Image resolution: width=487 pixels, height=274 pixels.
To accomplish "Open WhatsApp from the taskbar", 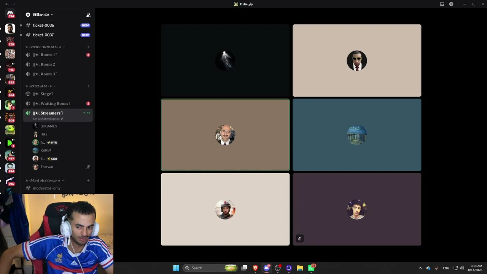I will [311, 268].
